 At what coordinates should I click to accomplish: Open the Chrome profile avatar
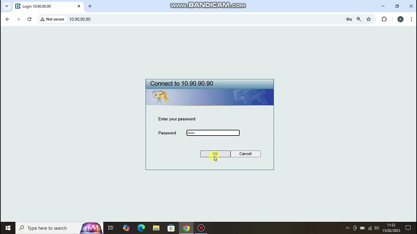click(400, 19)
